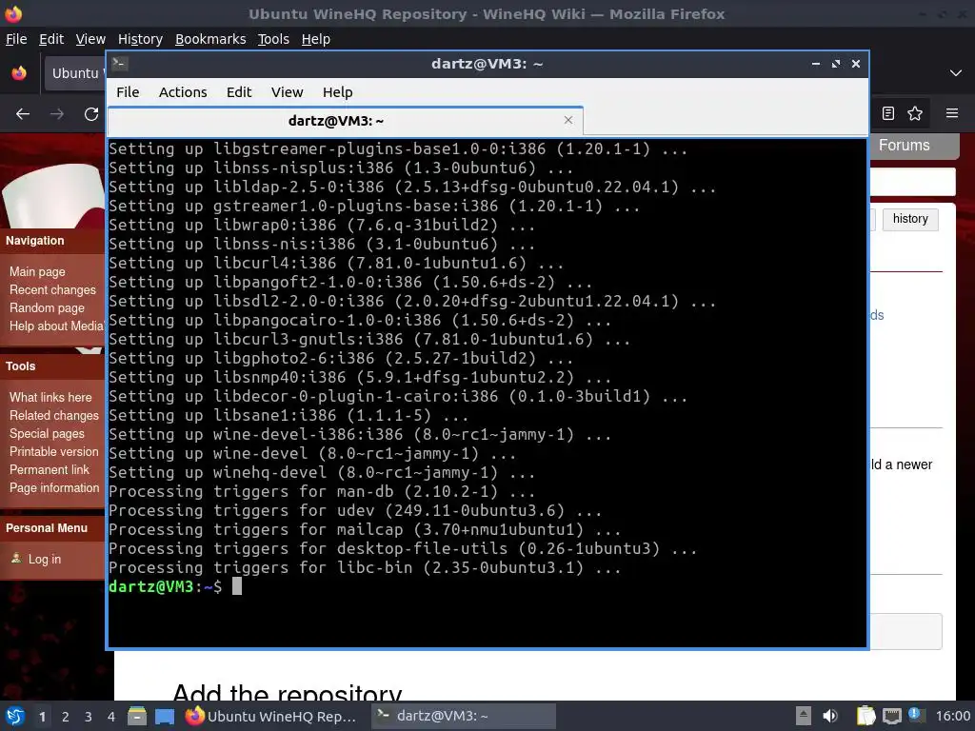975x731 pixels.
Task: Click 'Setting up winehq-devel' output line
Action: click(322, 472)
